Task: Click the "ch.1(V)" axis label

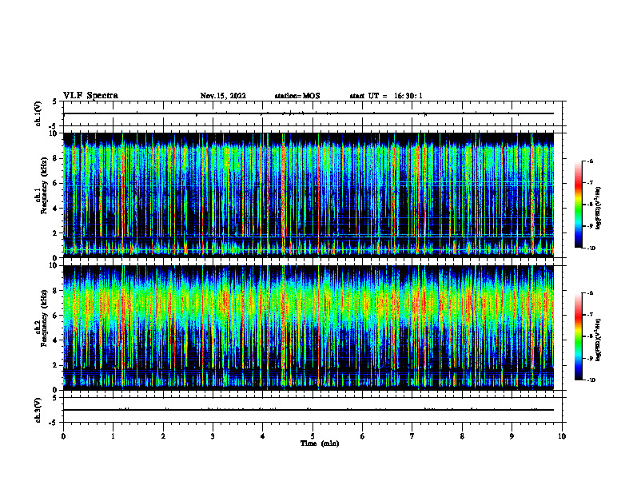Action: [x=38, y=113]
